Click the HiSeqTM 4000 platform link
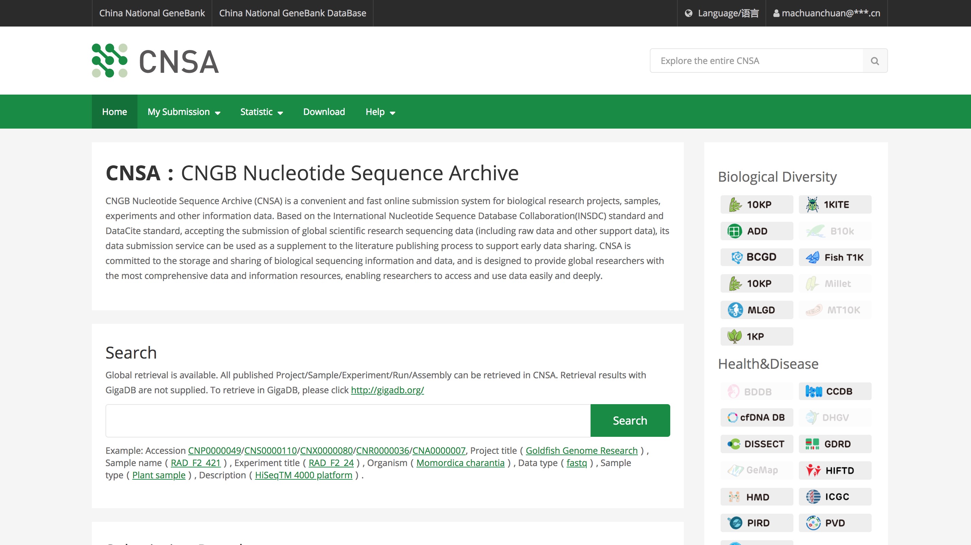Viewport: 971px width, 545px height. point(304,475)
